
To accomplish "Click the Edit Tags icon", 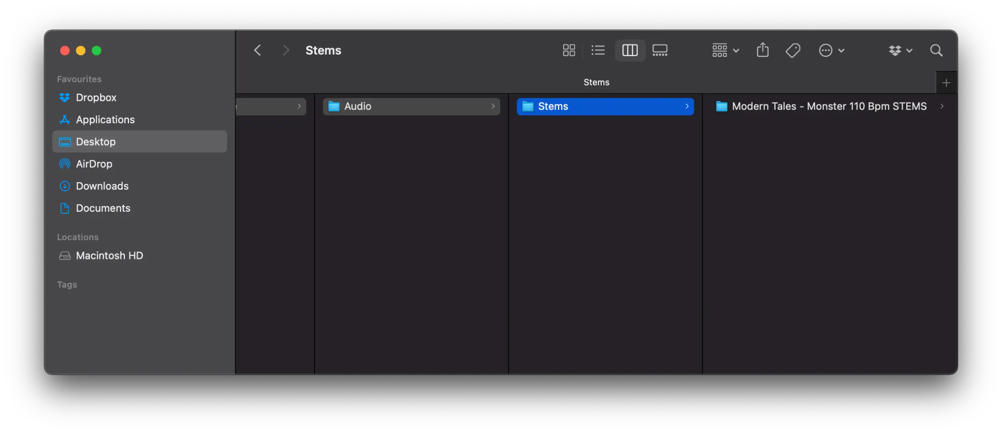I will (793, 50).
